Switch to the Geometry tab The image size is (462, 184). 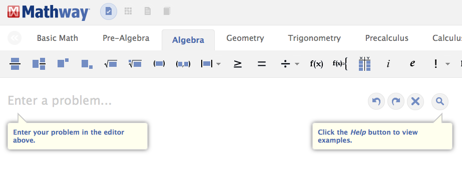click(x=245, y=38)
